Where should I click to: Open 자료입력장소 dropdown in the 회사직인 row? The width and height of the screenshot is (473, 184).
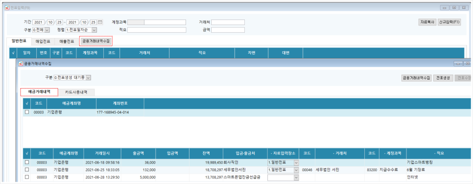pos(296,163)
